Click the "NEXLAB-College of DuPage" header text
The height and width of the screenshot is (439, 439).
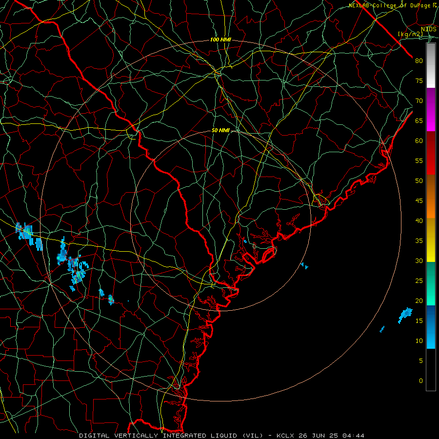point(390,5)
